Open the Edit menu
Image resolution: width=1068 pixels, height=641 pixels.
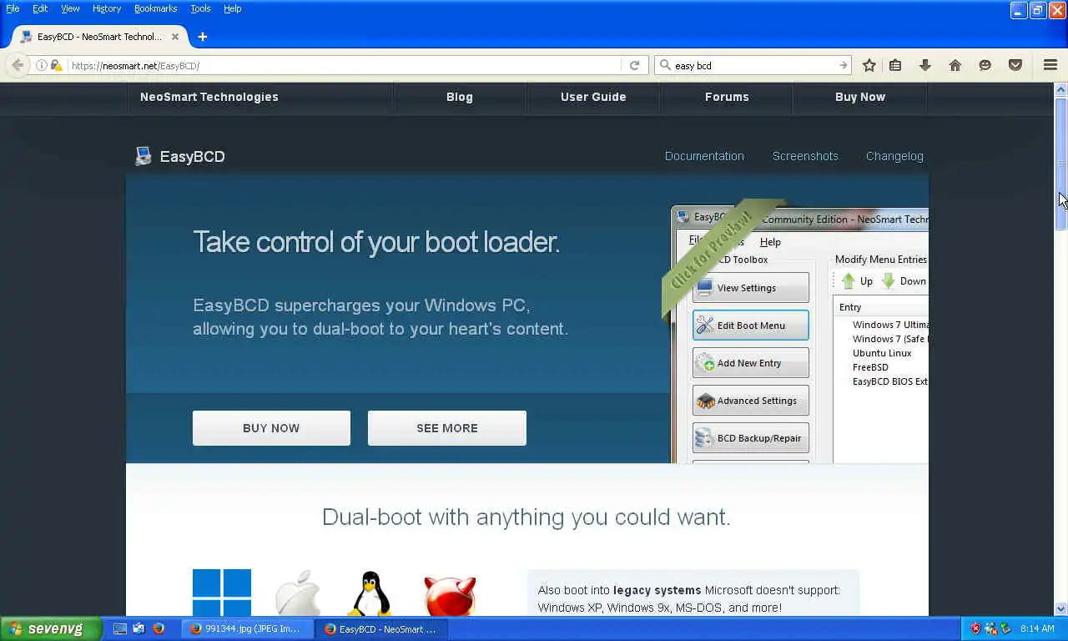[x=40, y=8]
